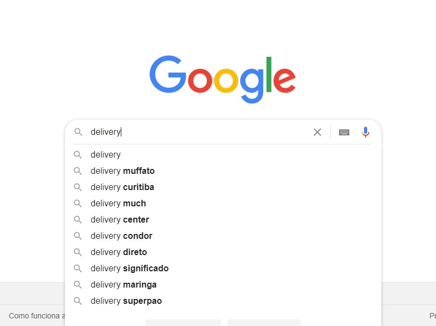Select the plain 'delivery' suggestion at the top
Image resolution: width=436 pixels, height=326 pixels.
coord(106,154)
